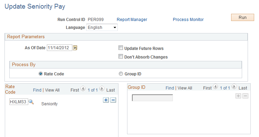Go to First in Rate Code grid
This screenshot has height=137, width=259.
(x=75, y=90)
